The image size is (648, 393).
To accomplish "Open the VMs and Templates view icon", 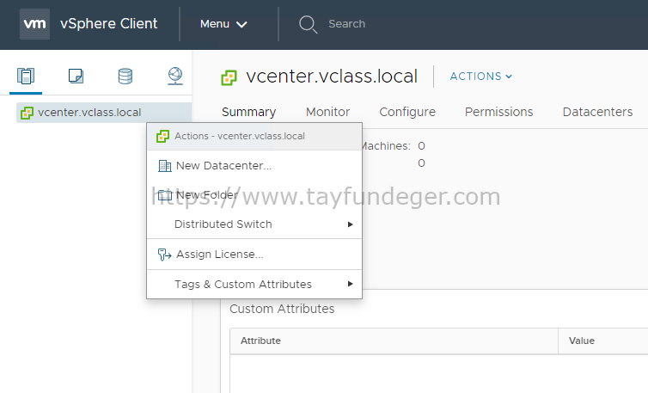I will [76, 77].
